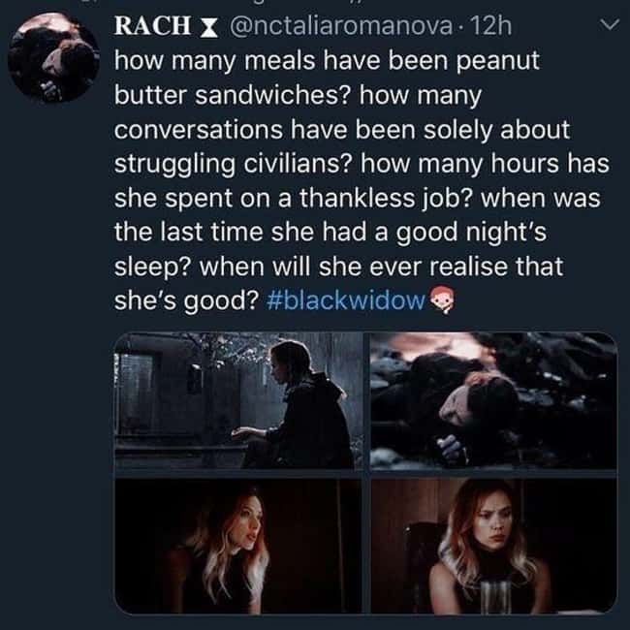Click the Black Widow hashtag emoji icon
Image resolution: width=630 pixels, height=630 pixels.
(x=442, y=300)
